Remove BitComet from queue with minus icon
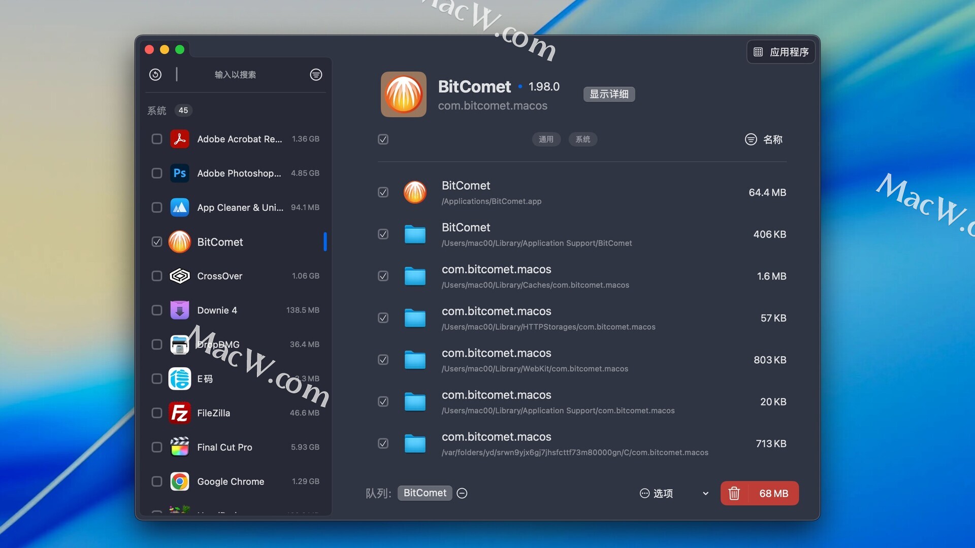 [462, 493]
